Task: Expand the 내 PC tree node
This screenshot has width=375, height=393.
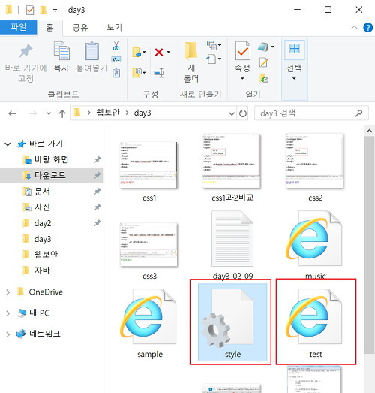Action: [x=7, y=313]
